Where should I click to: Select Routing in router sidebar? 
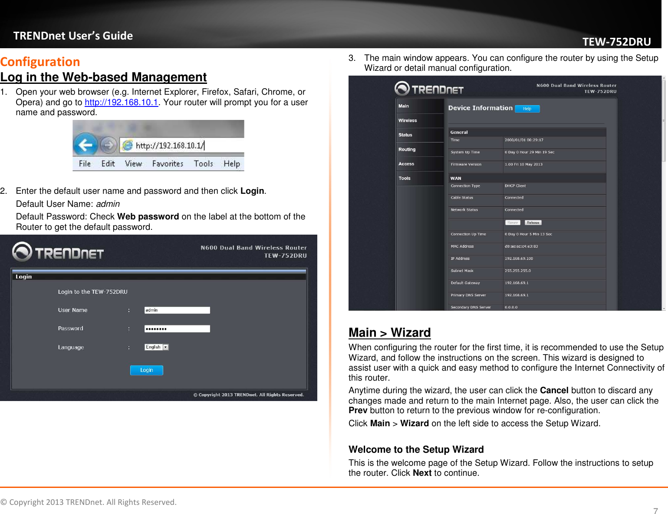(x=420, y=149)
